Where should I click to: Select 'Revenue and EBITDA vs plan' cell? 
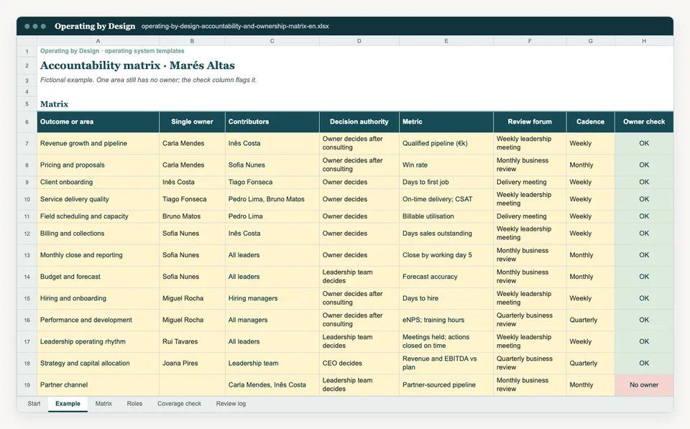[x=446, y=364]
